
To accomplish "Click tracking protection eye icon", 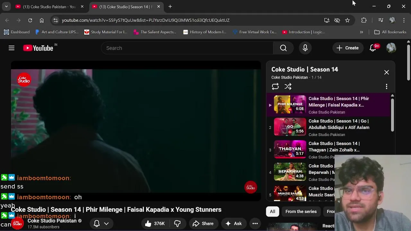I will coord(337,20).
